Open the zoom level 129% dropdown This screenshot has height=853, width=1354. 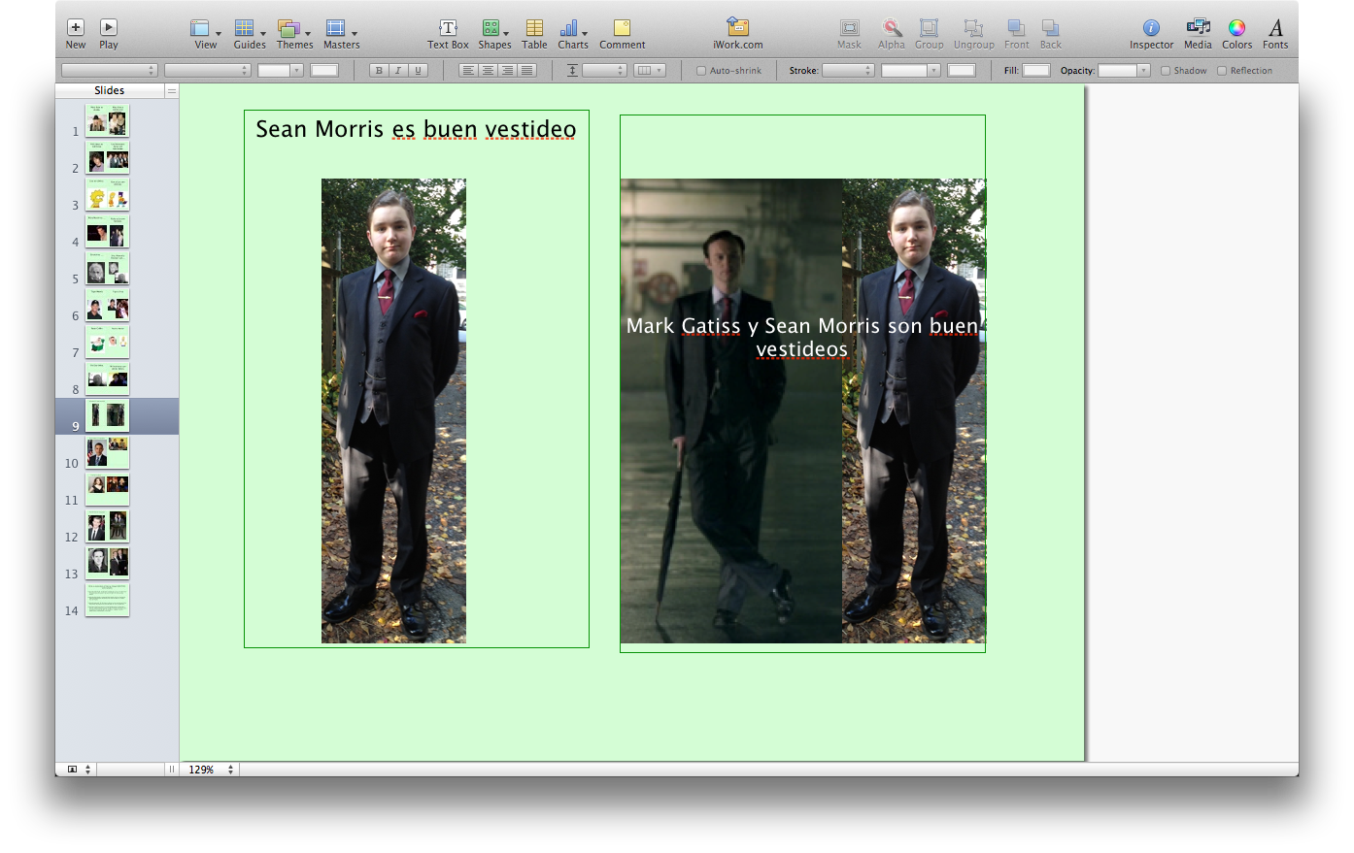(x=211, y=770)
